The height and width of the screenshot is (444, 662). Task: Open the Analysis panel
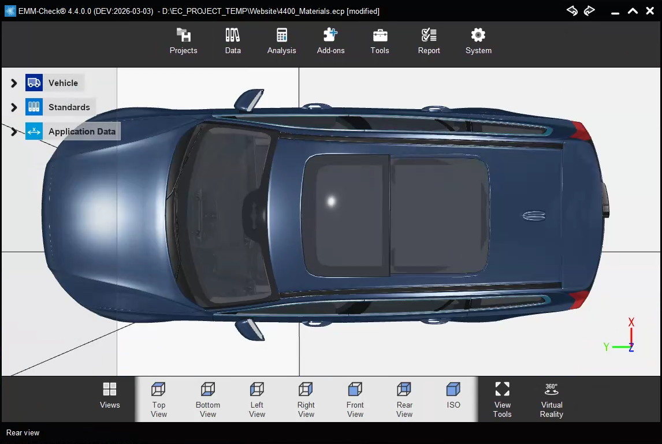tap(281, 40)
